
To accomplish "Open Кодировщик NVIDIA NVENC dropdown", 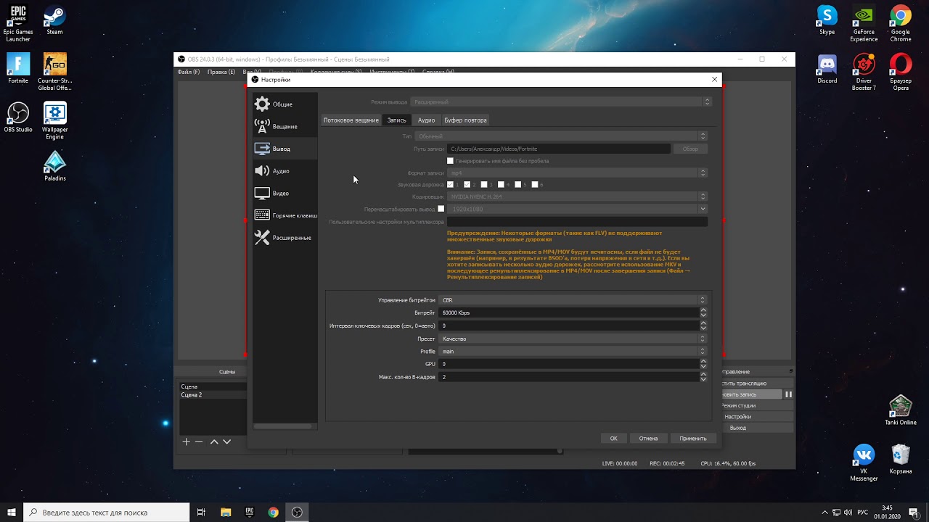I will pos(577,196).
